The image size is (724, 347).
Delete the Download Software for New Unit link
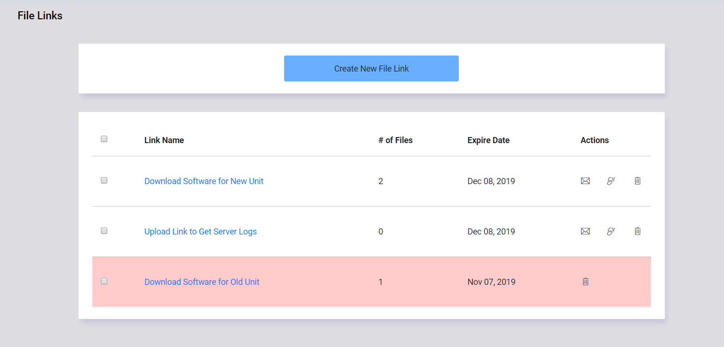(637, 181)
